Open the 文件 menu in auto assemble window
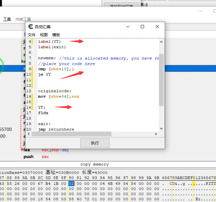This screenshot has height=202, width=216. tap(32, 35)
